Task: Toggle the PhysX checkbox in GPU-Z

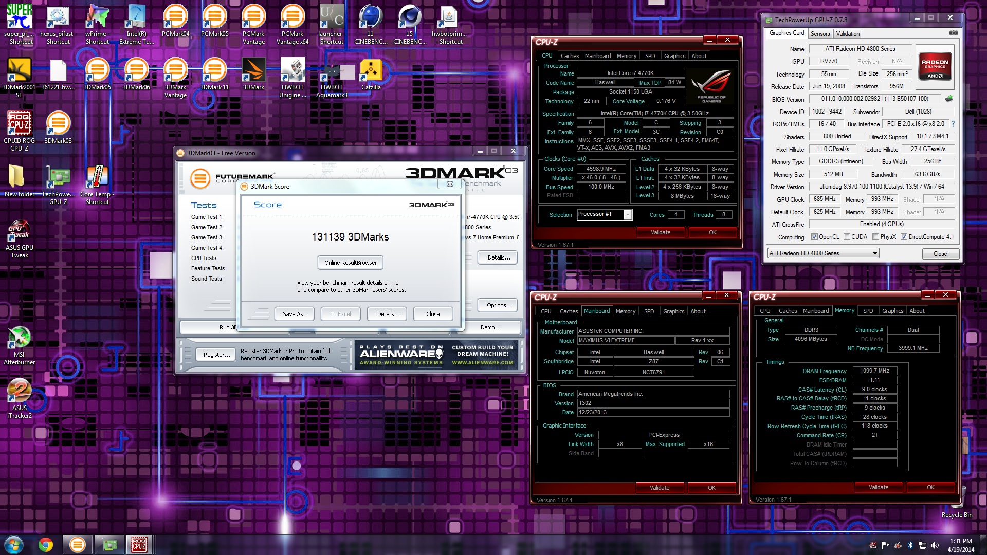Action: coord(875,237)
